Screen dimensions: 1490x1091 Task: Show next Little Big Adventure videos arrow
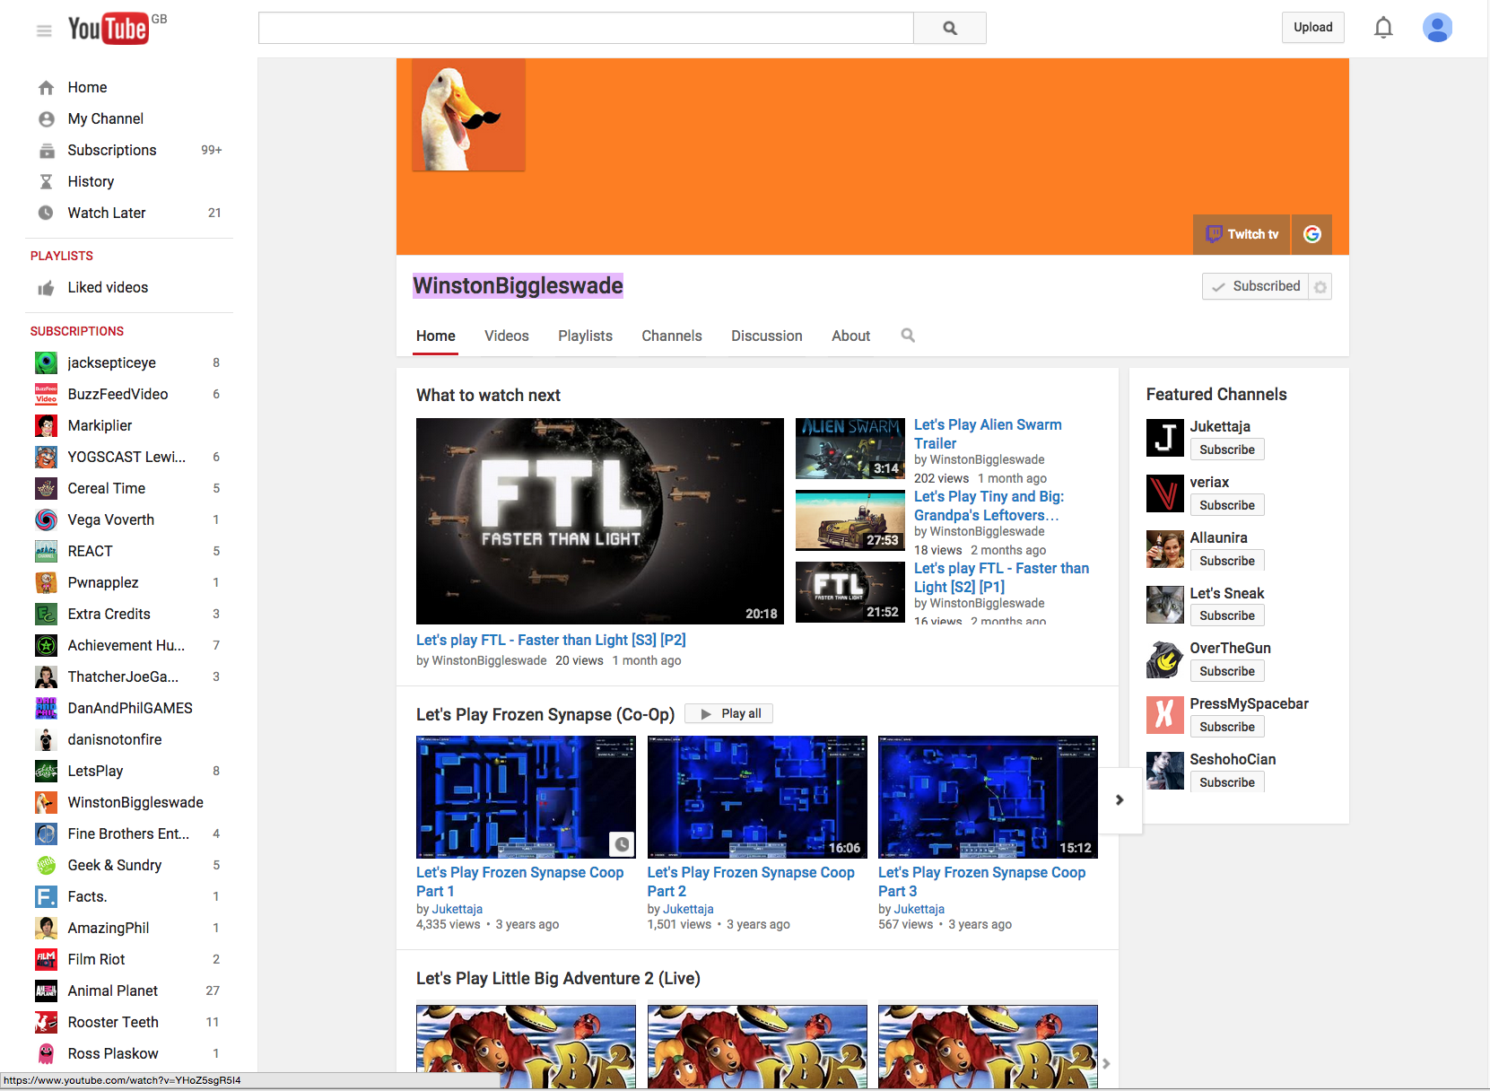(x=1106, y=1063)
